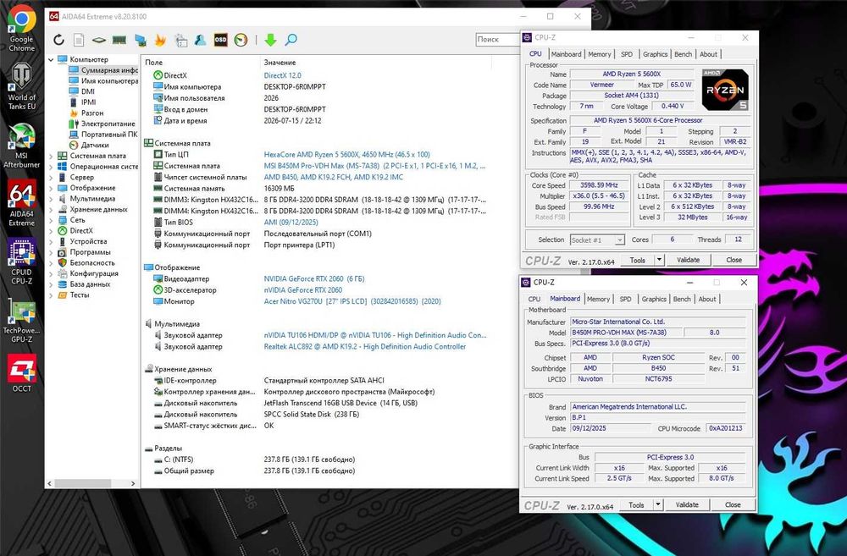Screen dimensions: 847x556
Task: Click the memory module toolbar icon
Action: [x=119, y=40]
